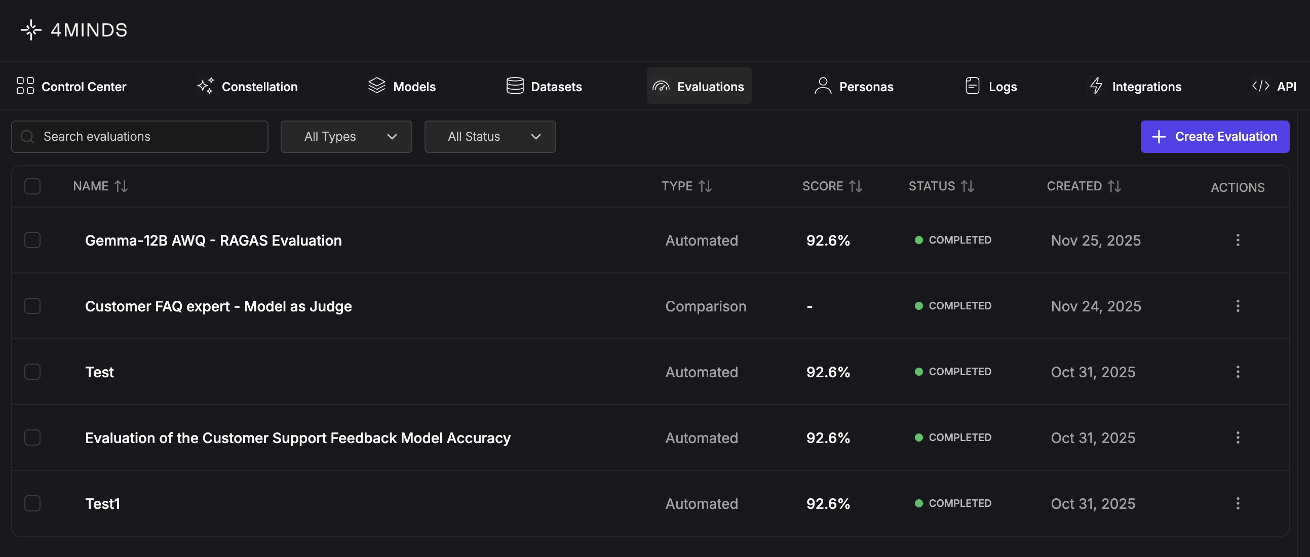Image resolution: width=1310 pixels, height=557 pixels.
Task: Click the 4MINDS logo icon
Action: click(x=31, y=30)
